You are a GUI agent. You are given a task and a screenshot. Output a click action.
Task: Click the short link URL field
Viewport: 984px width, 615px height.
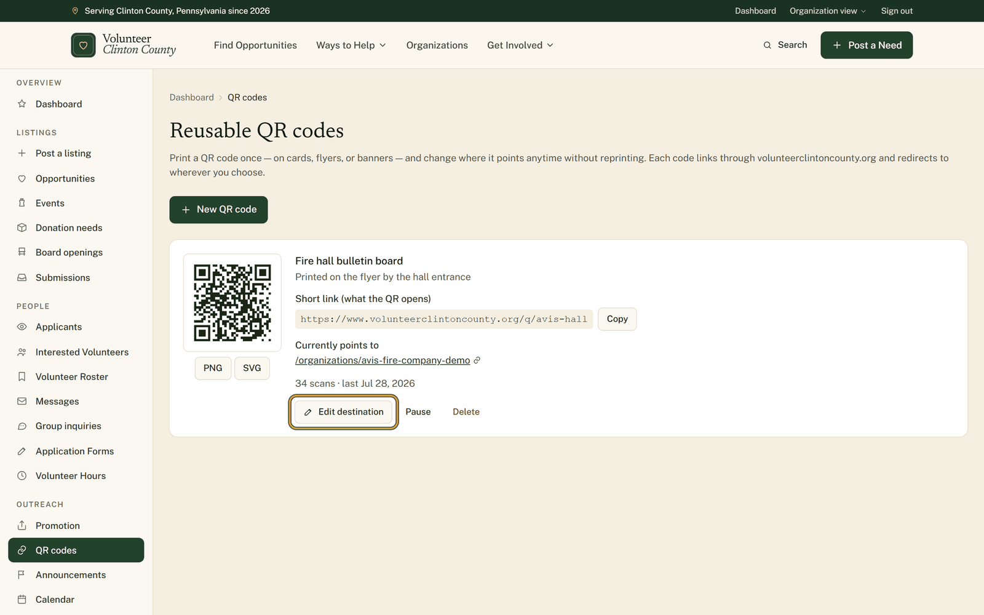tap(444, 319)
